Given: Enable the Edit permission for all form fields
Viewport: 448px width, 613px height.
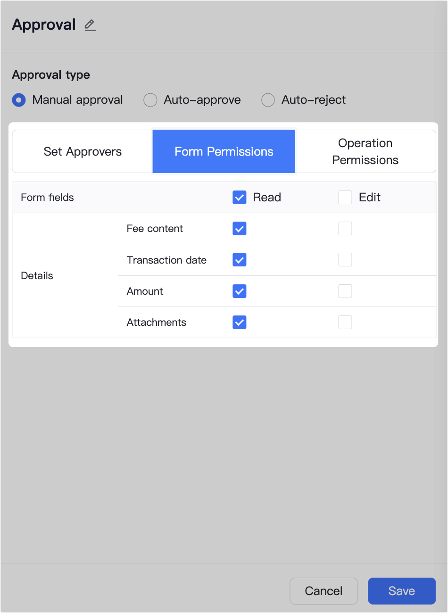Looking at the screenshot, I should coord(345,197).
